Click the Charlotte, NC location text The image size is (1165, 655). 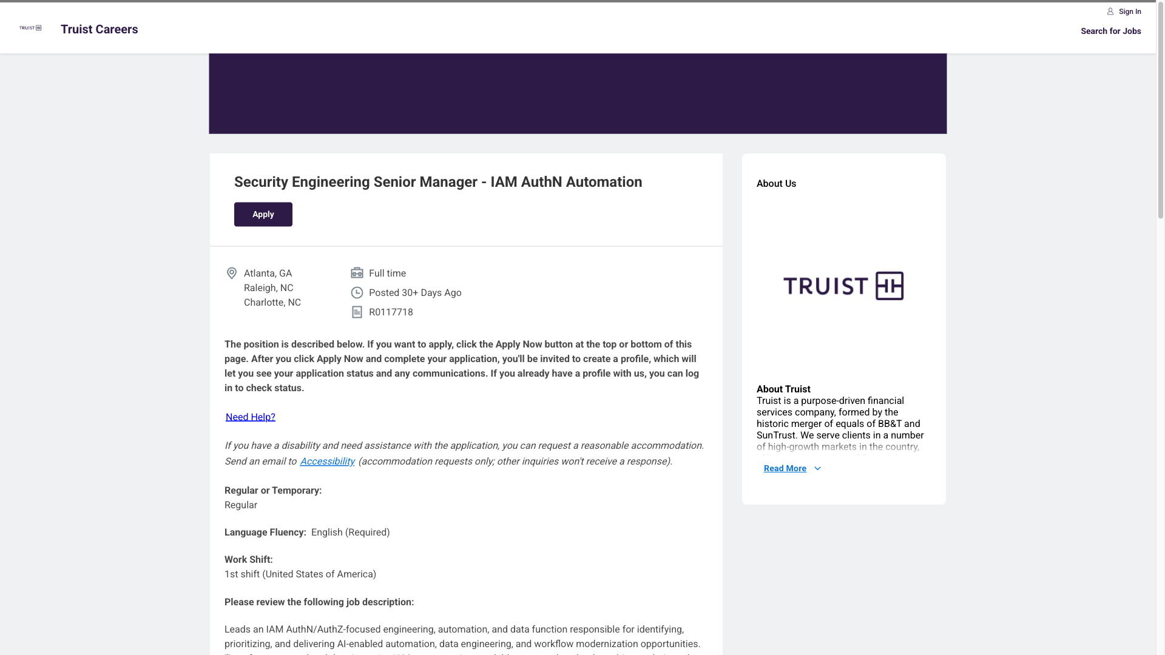click(272, 303)
